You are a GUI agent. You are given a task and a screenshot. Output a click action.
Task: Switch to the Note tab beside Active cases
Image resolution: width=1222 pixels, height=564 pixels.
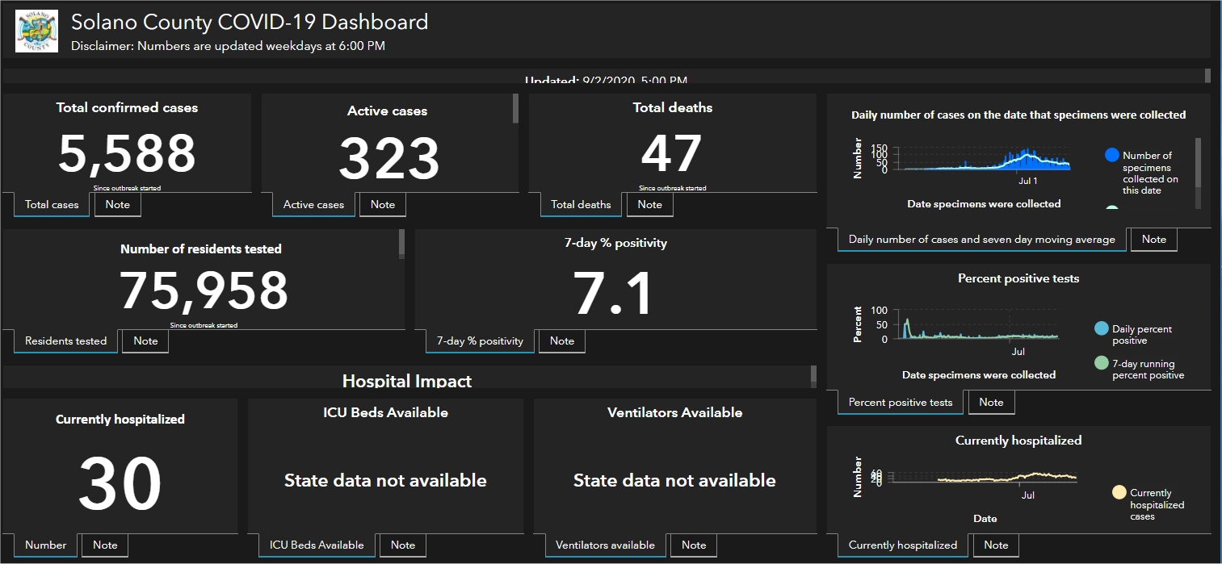point(382,205)
